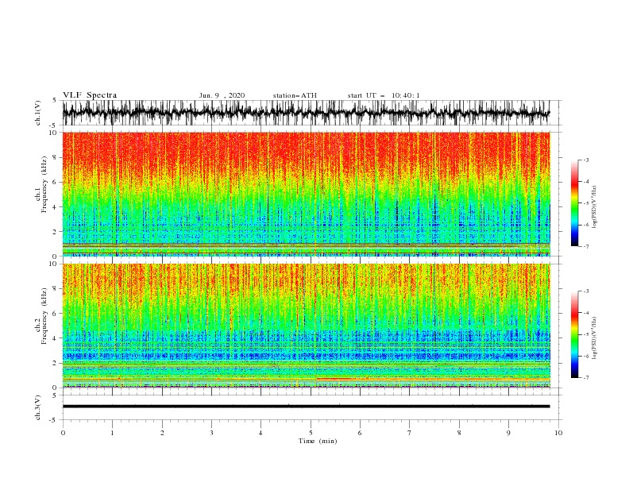Click the upper PSD color bar beside ch.1

pyautogui.click(x=574, y=203)
